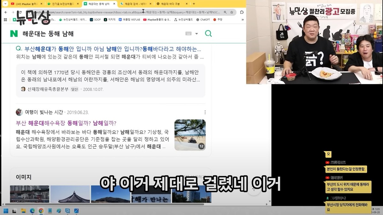
Task: Open the on-screen keyboard icon
Action: click(188, 33)
